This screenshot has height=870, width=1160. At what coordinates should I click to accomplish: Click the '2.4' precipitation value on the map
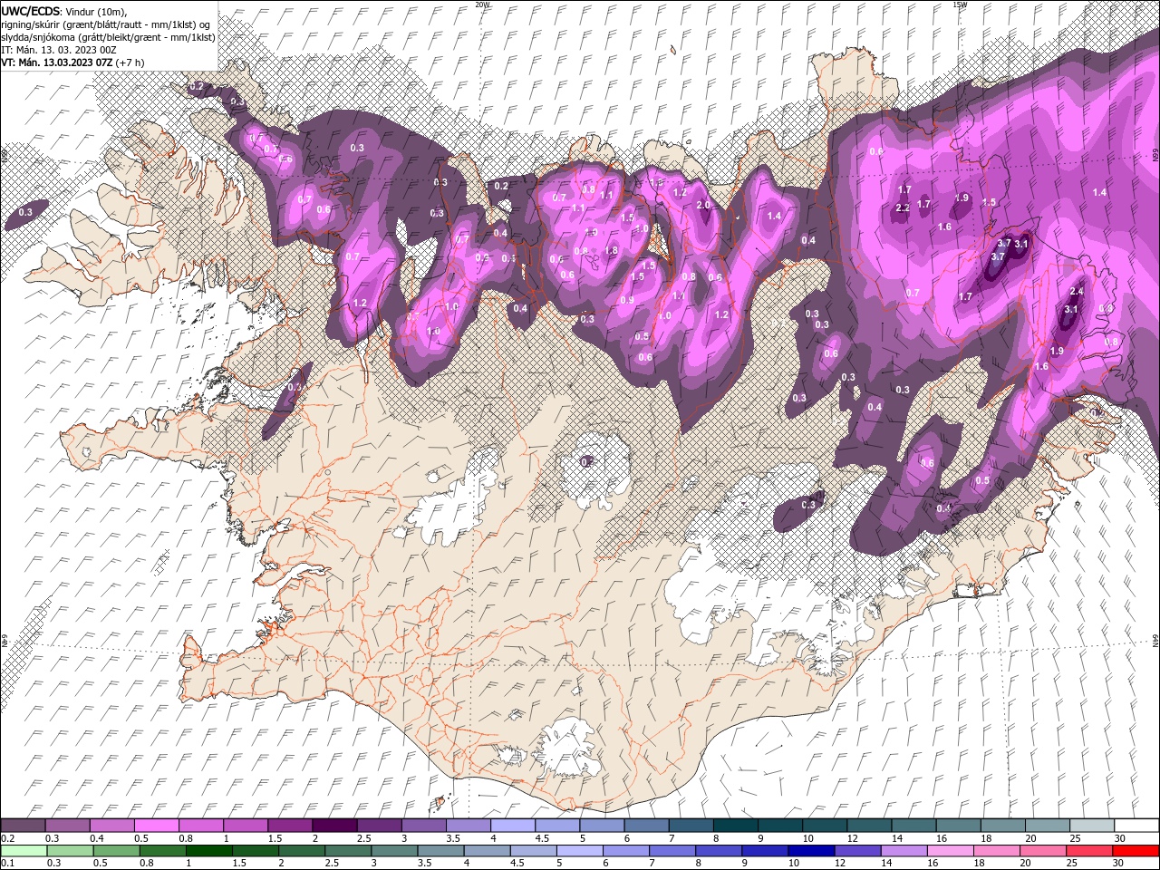tap(1077, 292)
